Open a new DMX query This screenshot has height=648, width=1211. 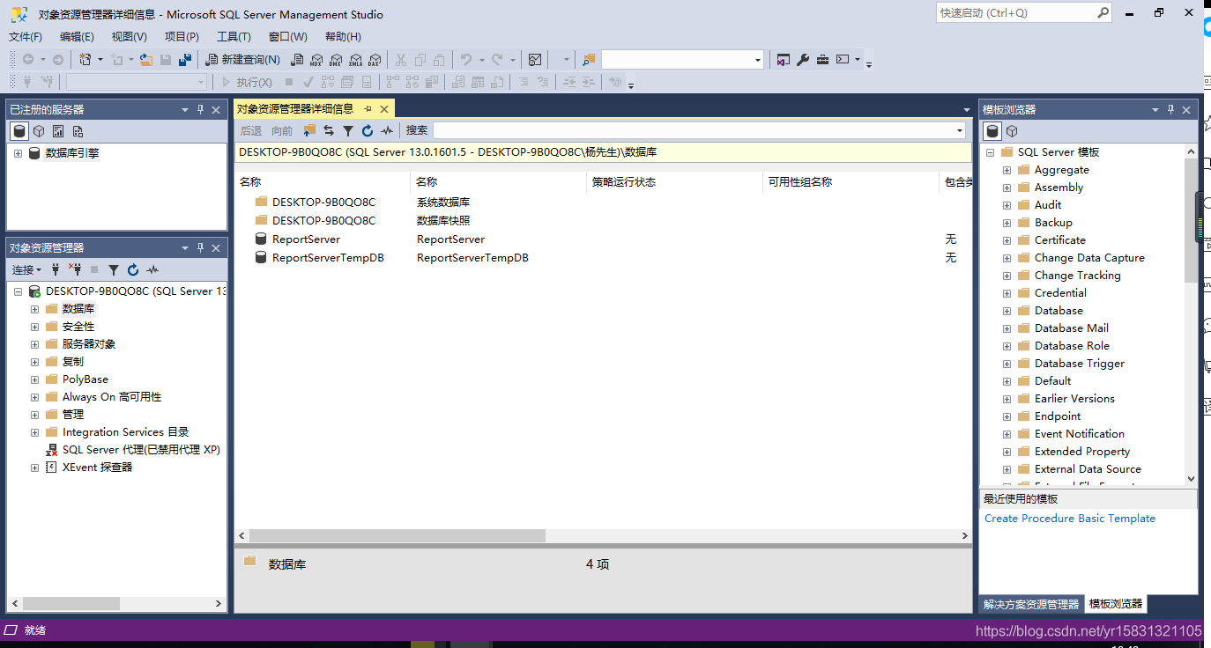(x=336, y=60)
